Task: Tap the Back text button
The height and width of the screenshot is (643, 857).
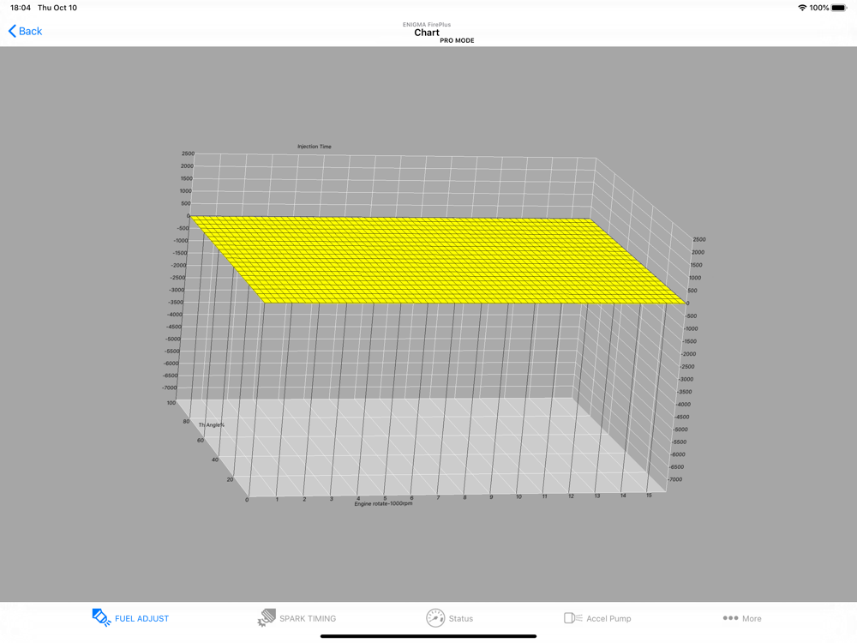Action: (x=30, y=31)
